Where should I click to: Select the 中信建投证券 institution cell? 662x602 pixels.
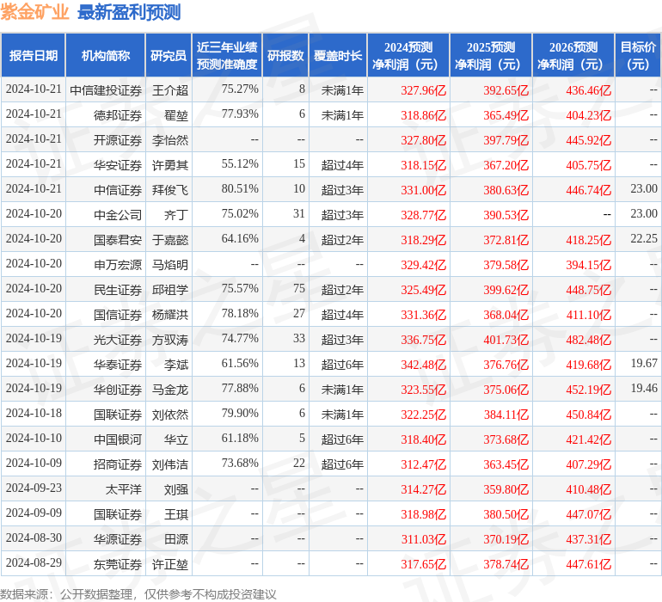click(x=106, y=90)
